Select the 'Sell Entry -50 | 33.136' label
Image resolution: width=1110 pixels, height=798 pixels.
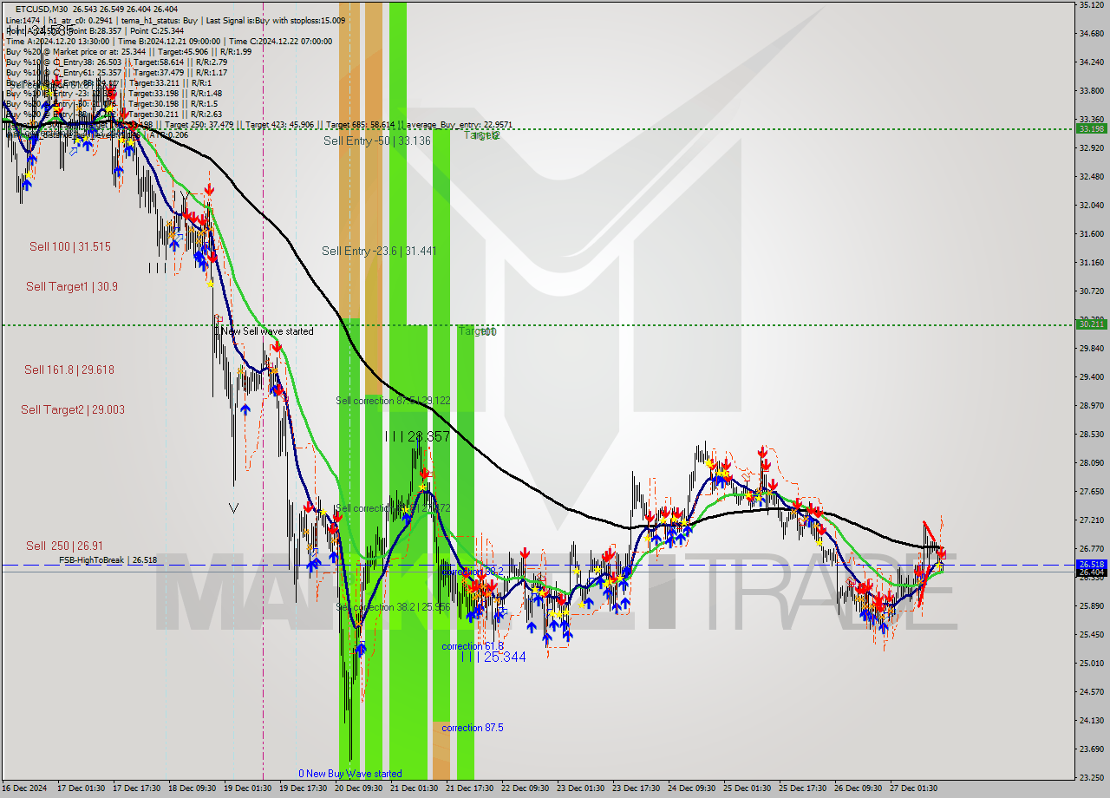[377, 141]
